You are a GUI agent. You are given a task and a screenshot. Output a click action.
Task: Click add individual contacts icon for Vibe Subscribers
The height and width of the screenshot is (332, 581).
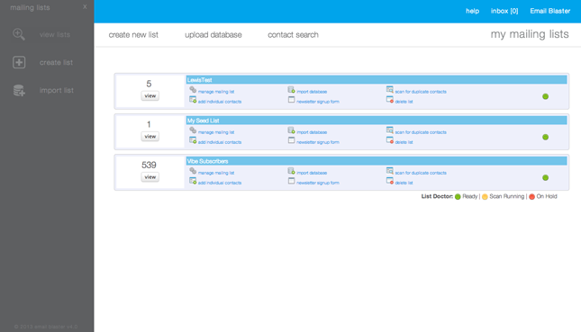[x=193, y=181]
